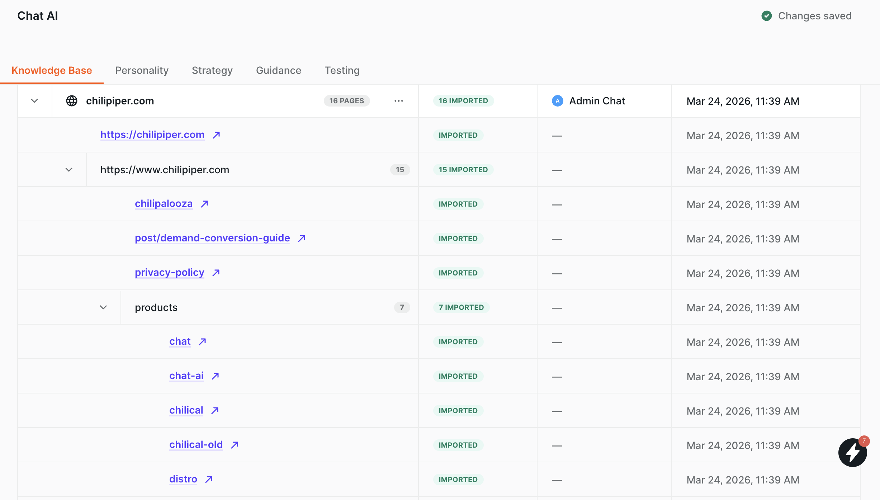Screen dimensions: 880x500
Task: Go to the Strategy tab
Action: (212, 70)
